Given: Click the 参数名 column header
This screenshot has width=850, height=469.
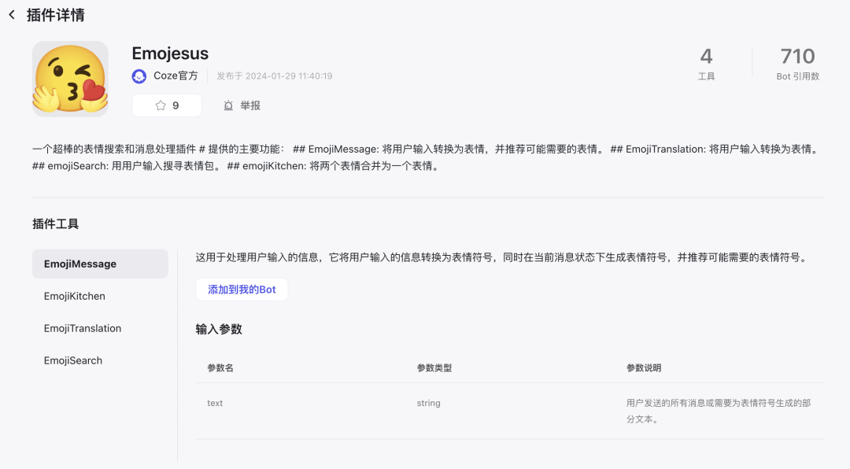Looking at the screenshot, I should (220, 368).
